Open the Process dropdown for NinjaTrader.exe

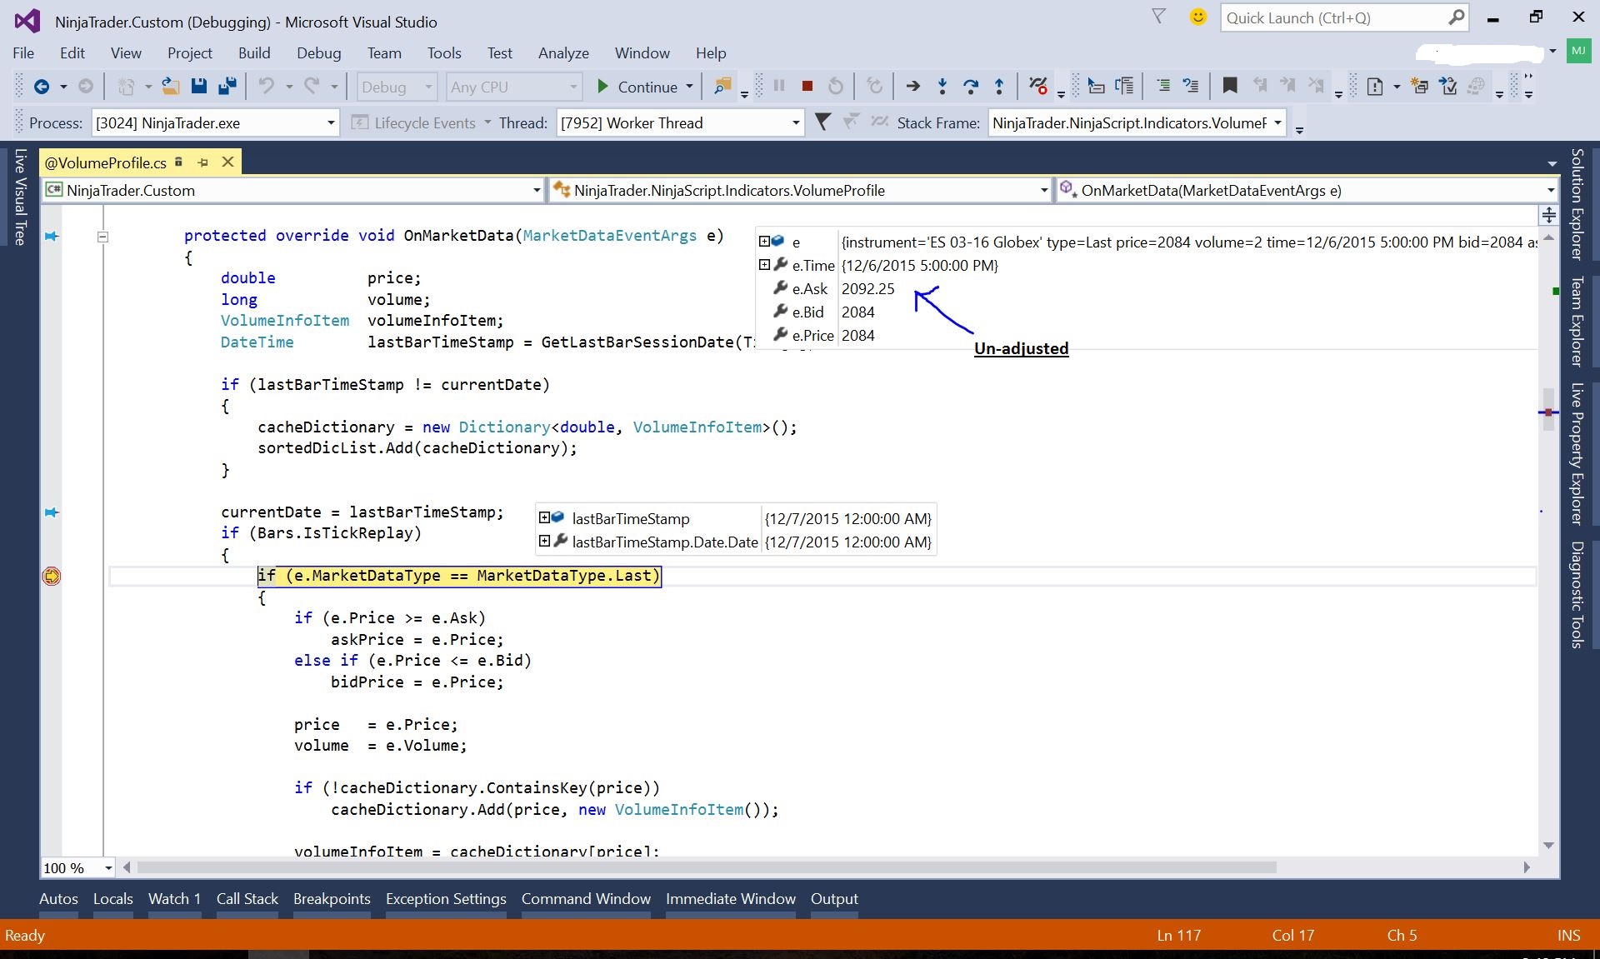[x=331, y=123]
